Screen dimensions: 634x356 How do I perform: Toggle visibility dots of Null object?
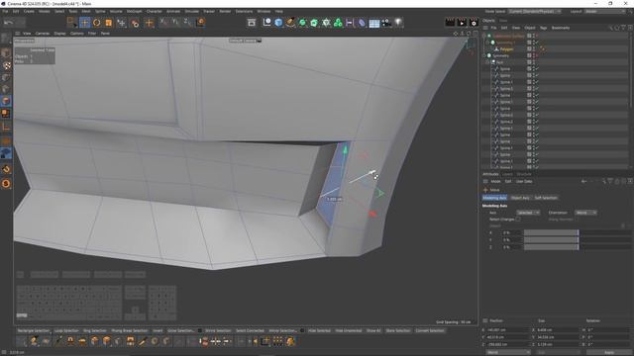(534, 62)
